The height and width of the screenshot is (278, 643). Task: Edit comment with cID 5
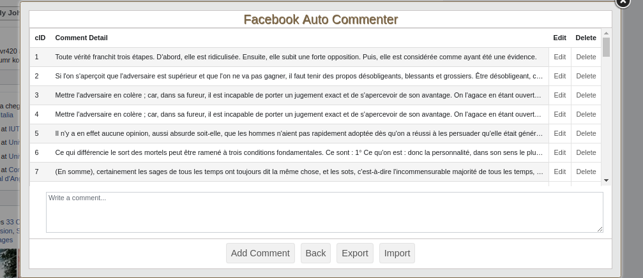click(x=560, y=133)
